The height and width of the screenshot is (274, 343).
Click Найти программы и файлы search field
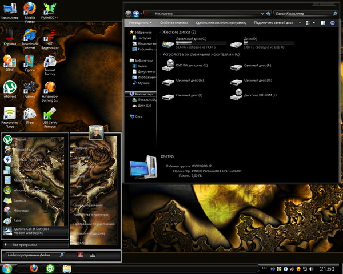point(35,255)
